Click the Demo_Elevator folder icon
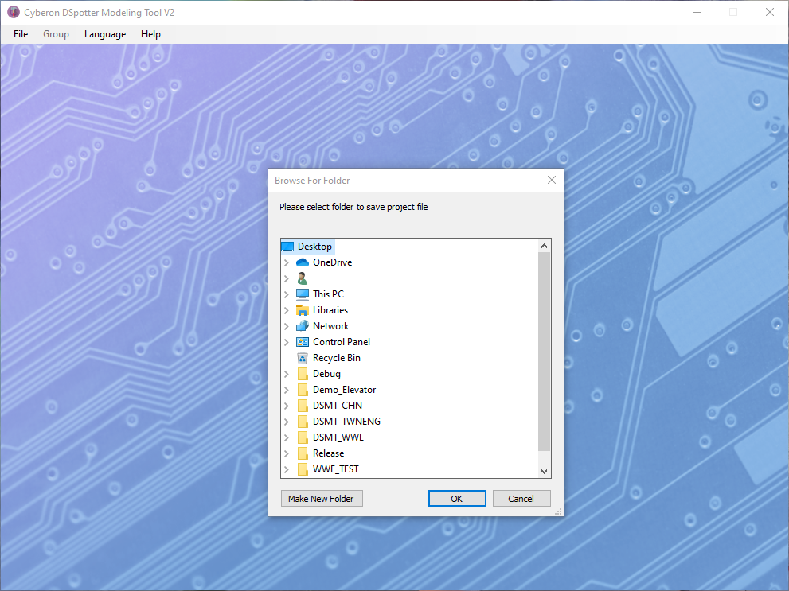The width and height of the screenshot is (789, 591). pyautogui.click(x=303, y=390)
